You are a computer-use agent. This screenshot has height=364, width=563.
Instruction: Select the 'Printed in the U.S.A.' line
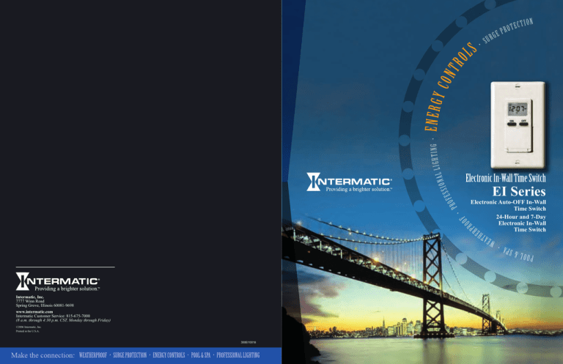point(28,331)
